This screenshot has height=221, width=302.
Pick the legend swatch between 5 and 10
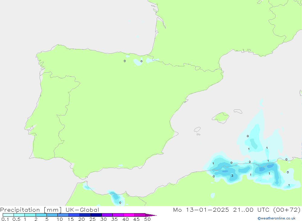(52, 215)
